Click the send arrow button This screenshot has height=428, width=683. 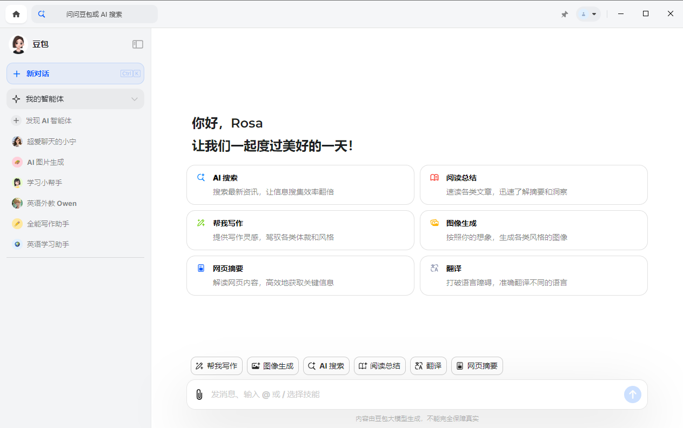[x=632, y=394]
